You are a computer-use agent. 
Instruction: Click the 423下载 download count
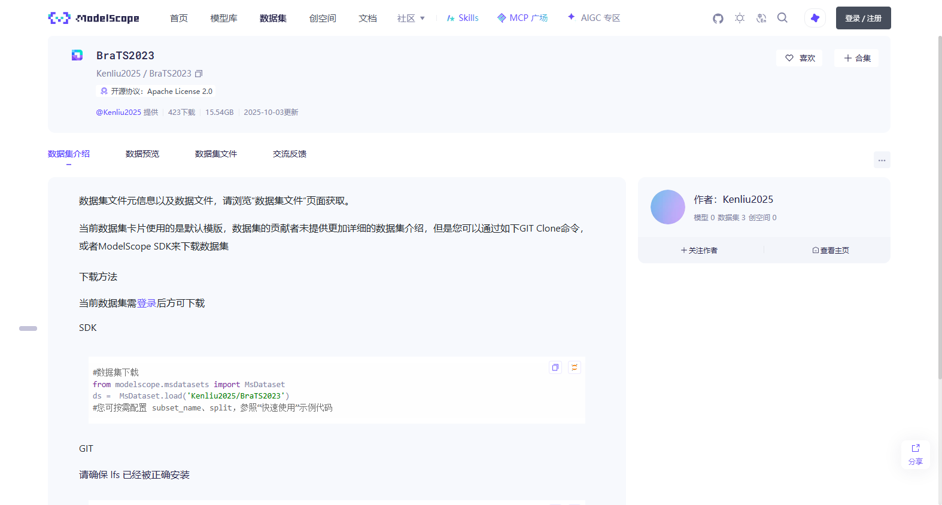pos(182,112)
